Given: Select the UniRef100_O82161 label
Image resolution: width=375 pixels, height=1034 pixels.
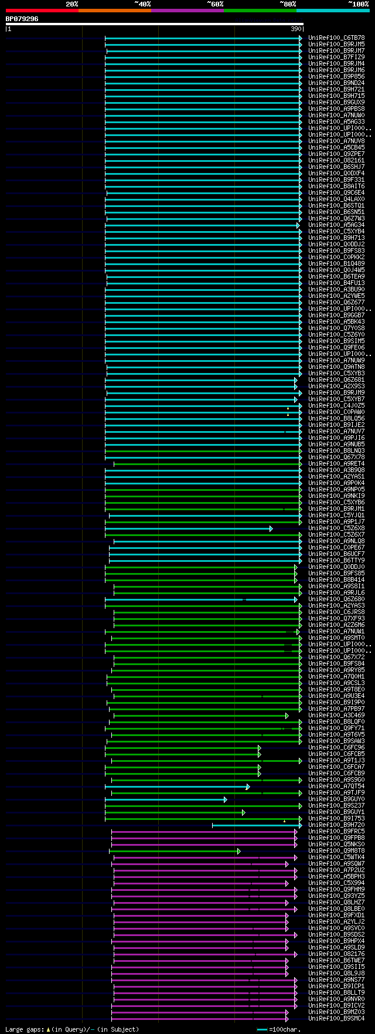Looking at the screenshot, I should pos(336,160).
